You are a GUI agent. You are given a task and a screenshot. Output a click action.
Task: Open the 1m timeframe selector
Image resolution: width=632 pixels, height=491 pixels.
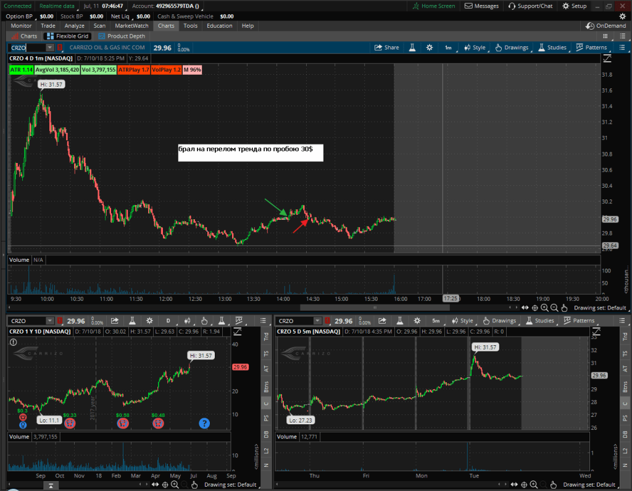pyautogui.click(x=448, y=48)
